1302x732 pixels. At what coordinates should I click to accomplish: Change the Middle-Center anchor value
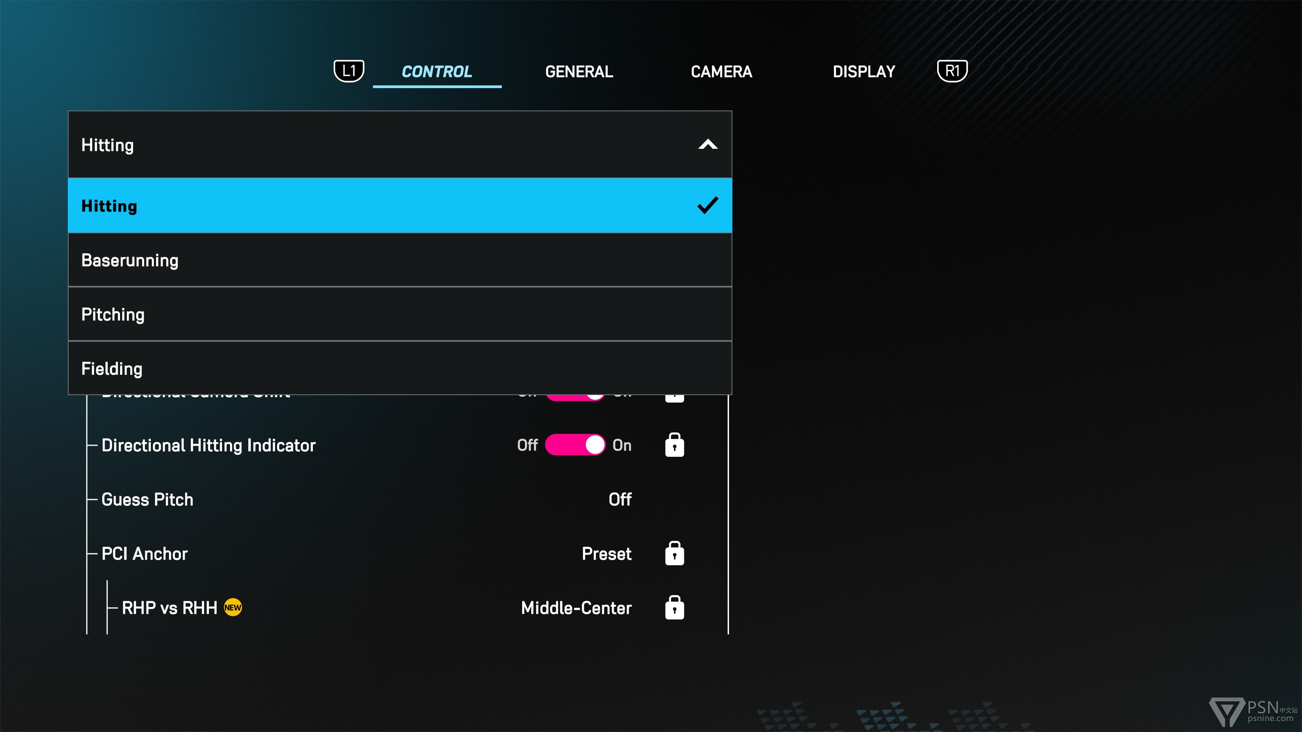click(x=576, y=608)
